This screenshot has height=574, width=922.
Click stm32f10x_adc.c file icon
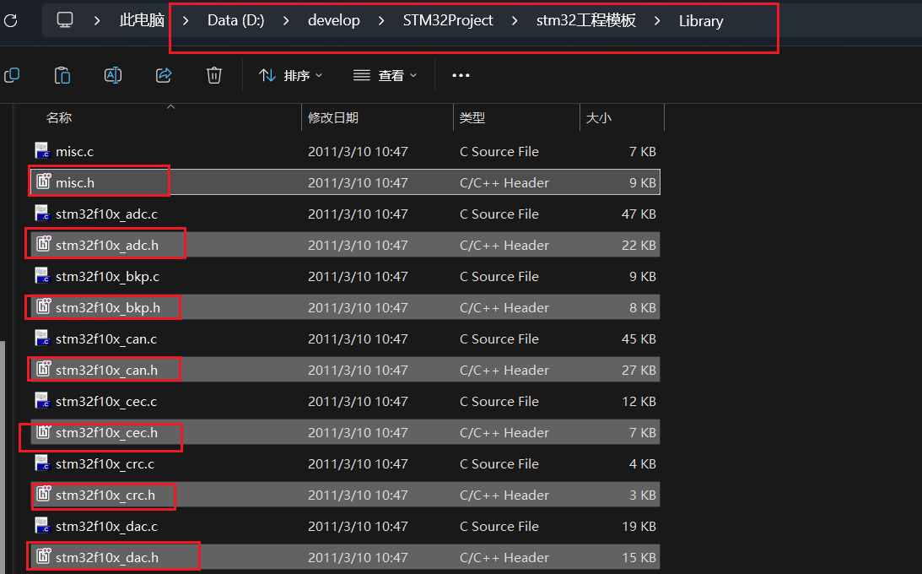[x=42, y=213]
